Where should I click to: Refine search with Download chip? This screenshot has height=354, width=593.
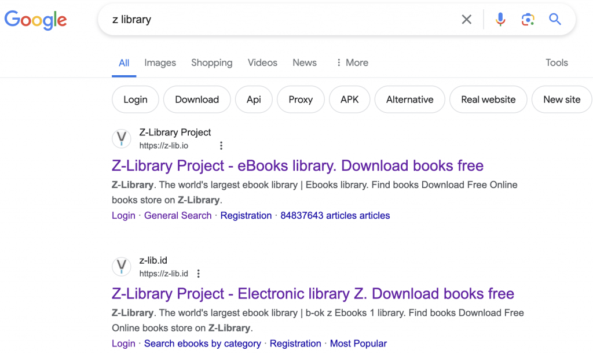point(197,99)
